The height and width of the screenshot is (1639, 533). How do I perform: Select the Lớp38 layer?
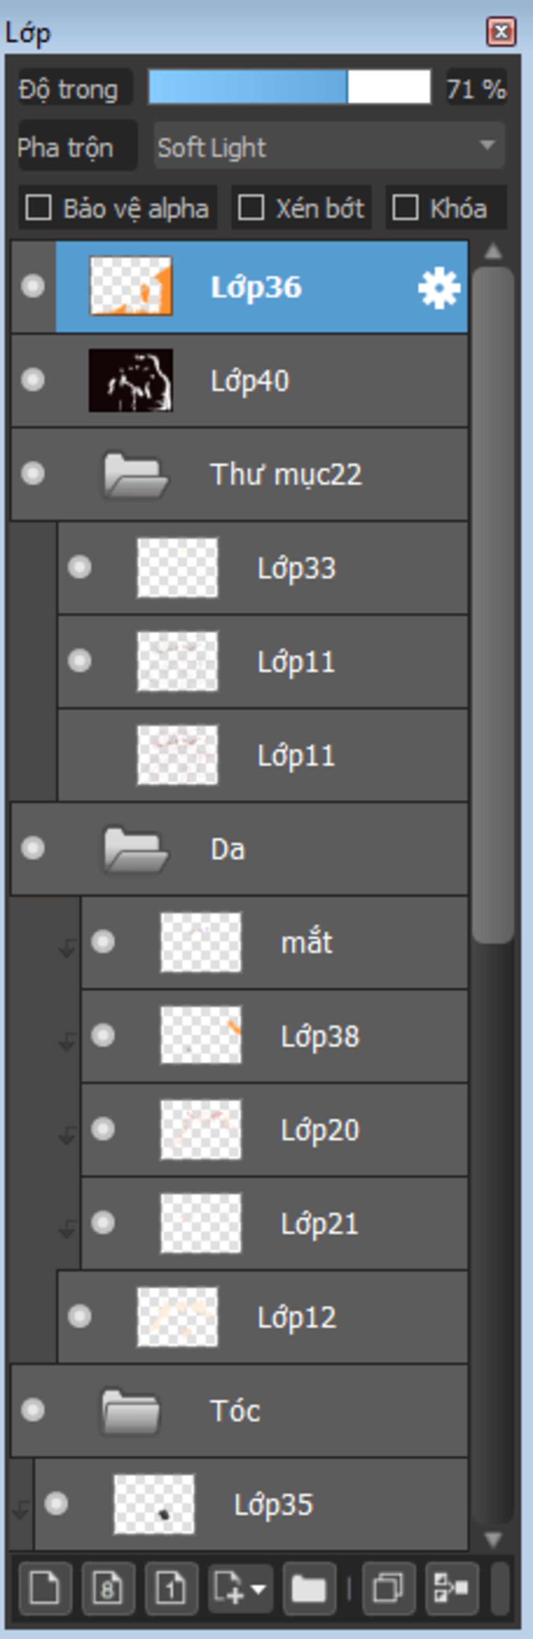[274, 1036]
